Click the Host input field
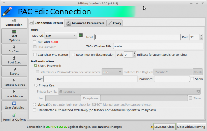 click(x=138, y=37)
